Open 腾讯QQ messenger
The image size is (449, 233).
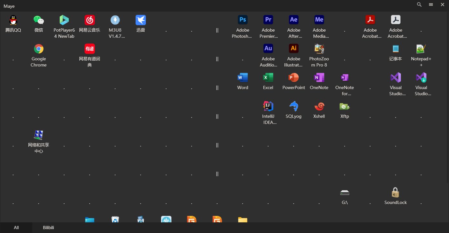pyautogui.click(x=13, y=19)
